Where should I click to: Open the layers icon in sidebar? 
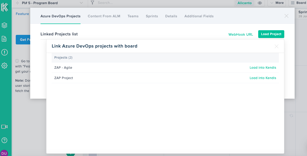pos(4,25)
